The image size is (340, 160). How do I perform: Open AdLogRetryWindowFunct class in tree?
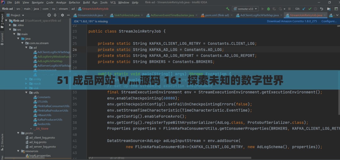[54, 57]
